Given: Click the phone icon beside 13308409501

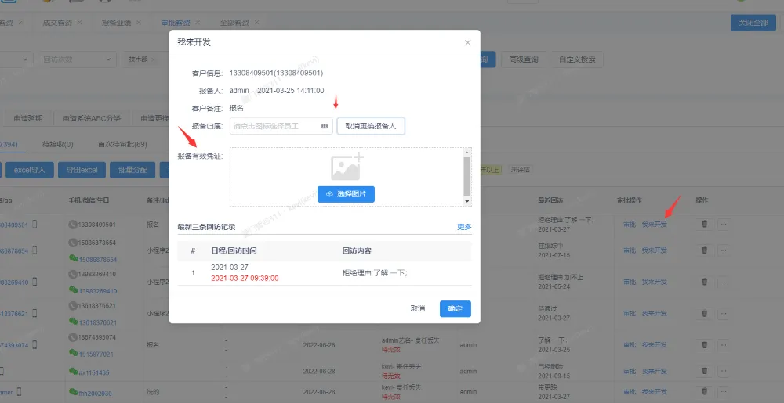Looking at the screenshot, I should click(73, 225).
